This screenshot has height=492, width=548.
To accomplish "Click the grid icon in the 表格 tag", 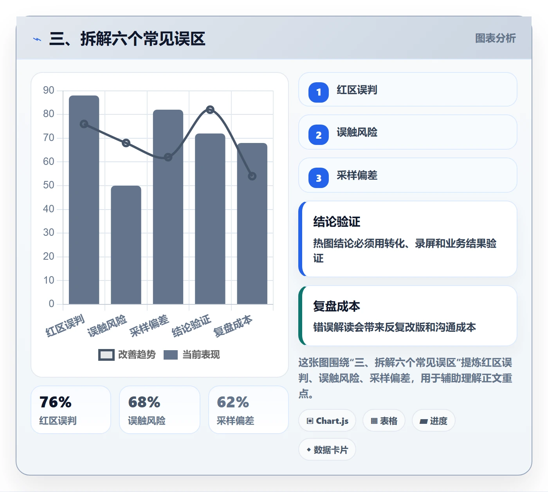I will tap(374, 421).
